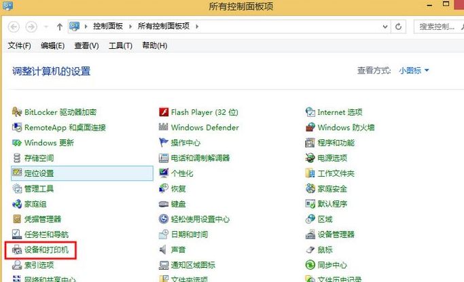
Task: Open the 设备管理器 icon
Action: [310, 234]
